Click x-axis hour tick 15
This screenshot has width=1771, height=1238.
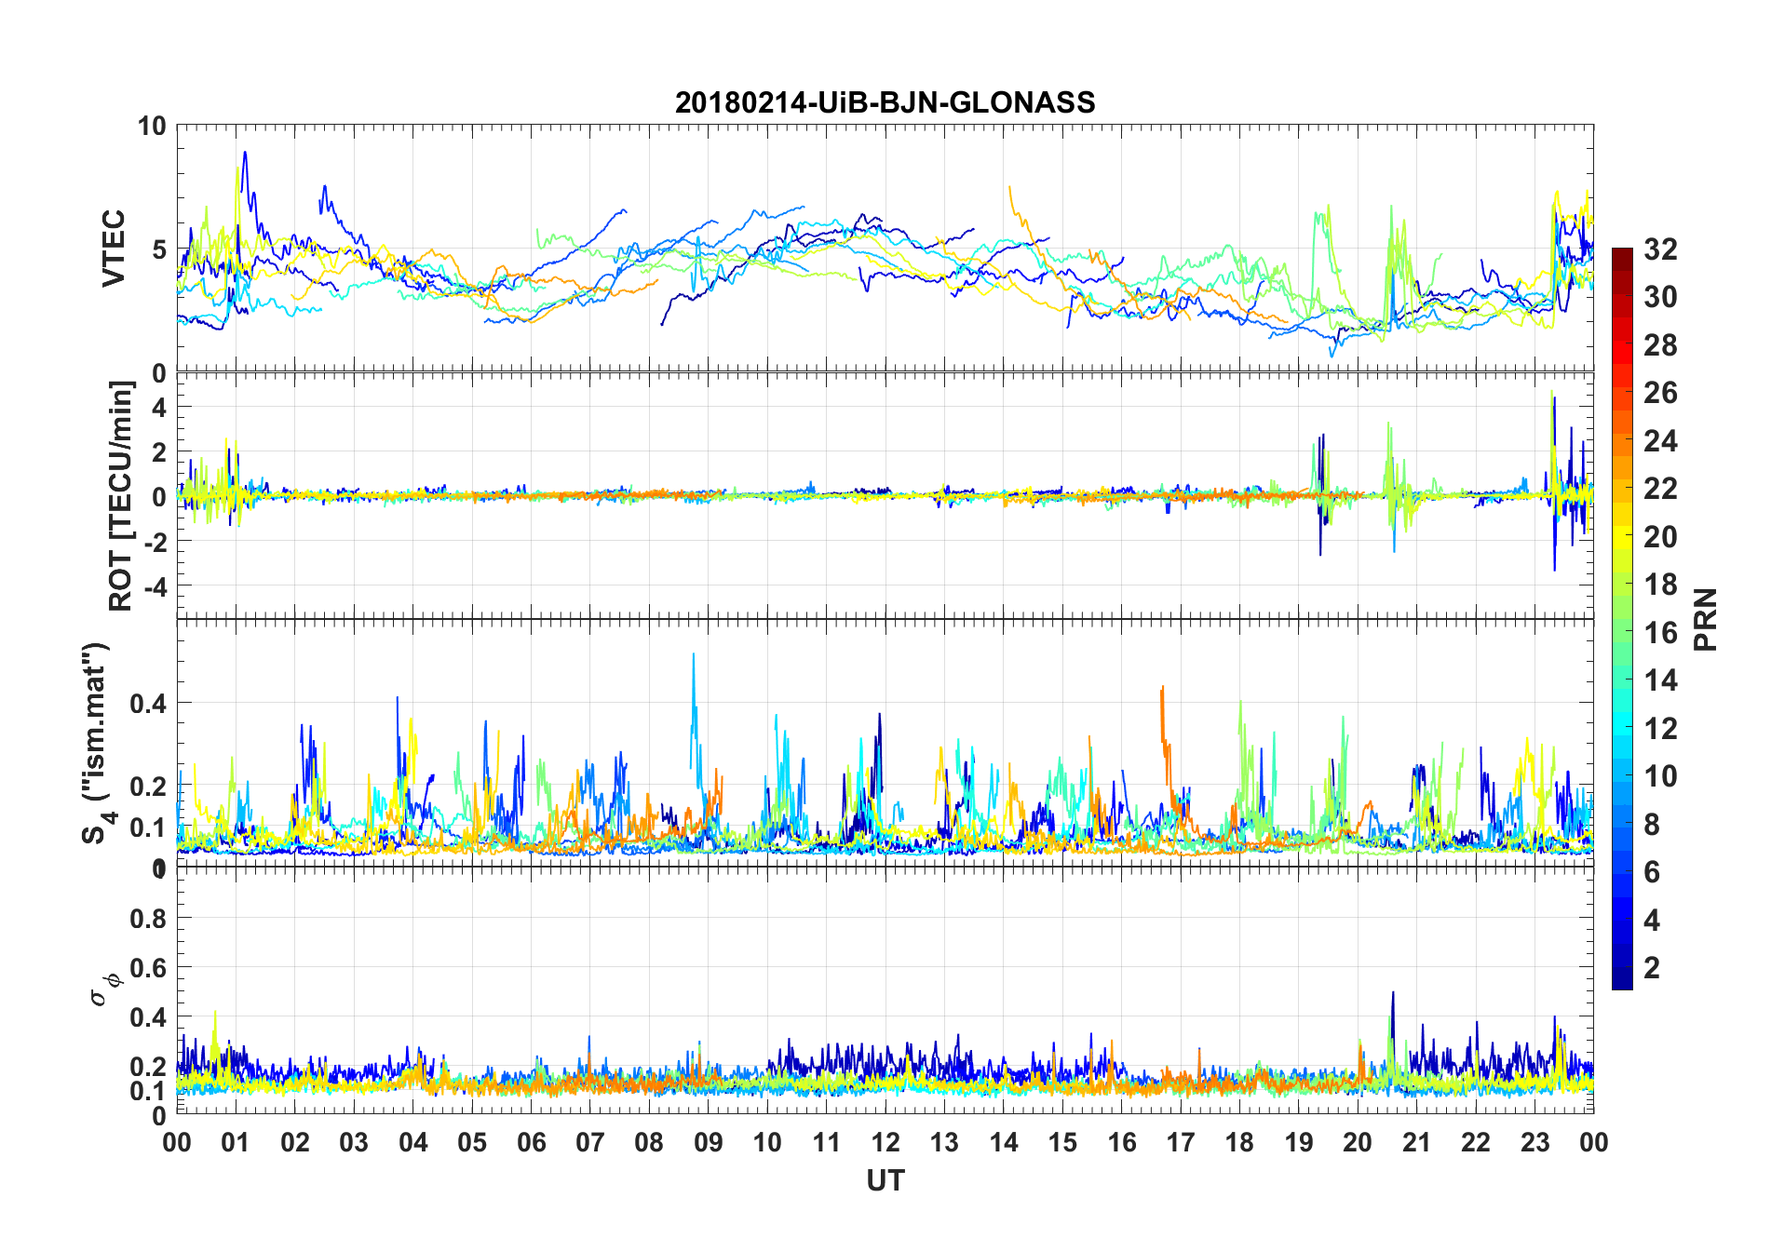[x=1062, y=1142]
